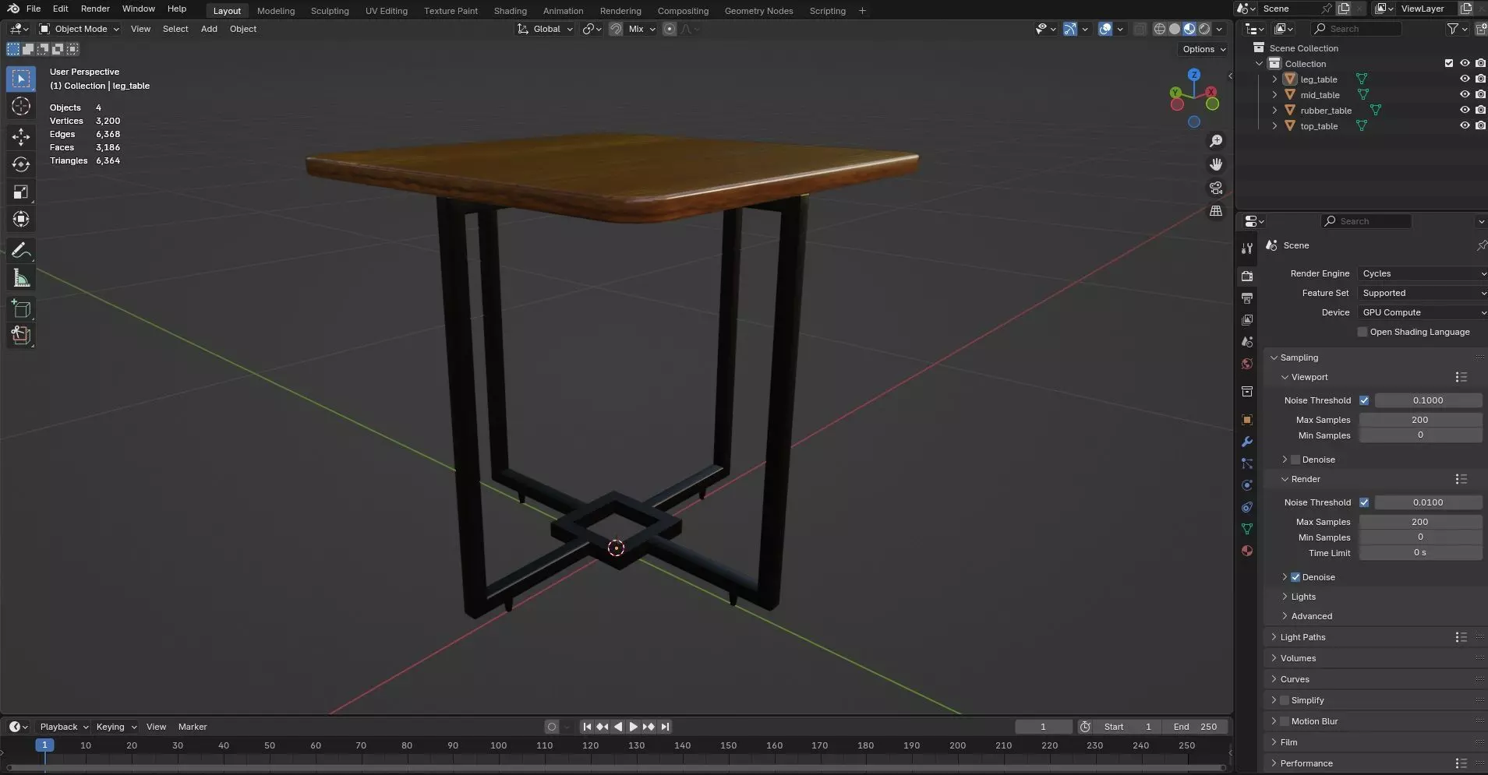Select the Measure tool
This screenshot has width=1488, height=775.
[x=21, y=278]
